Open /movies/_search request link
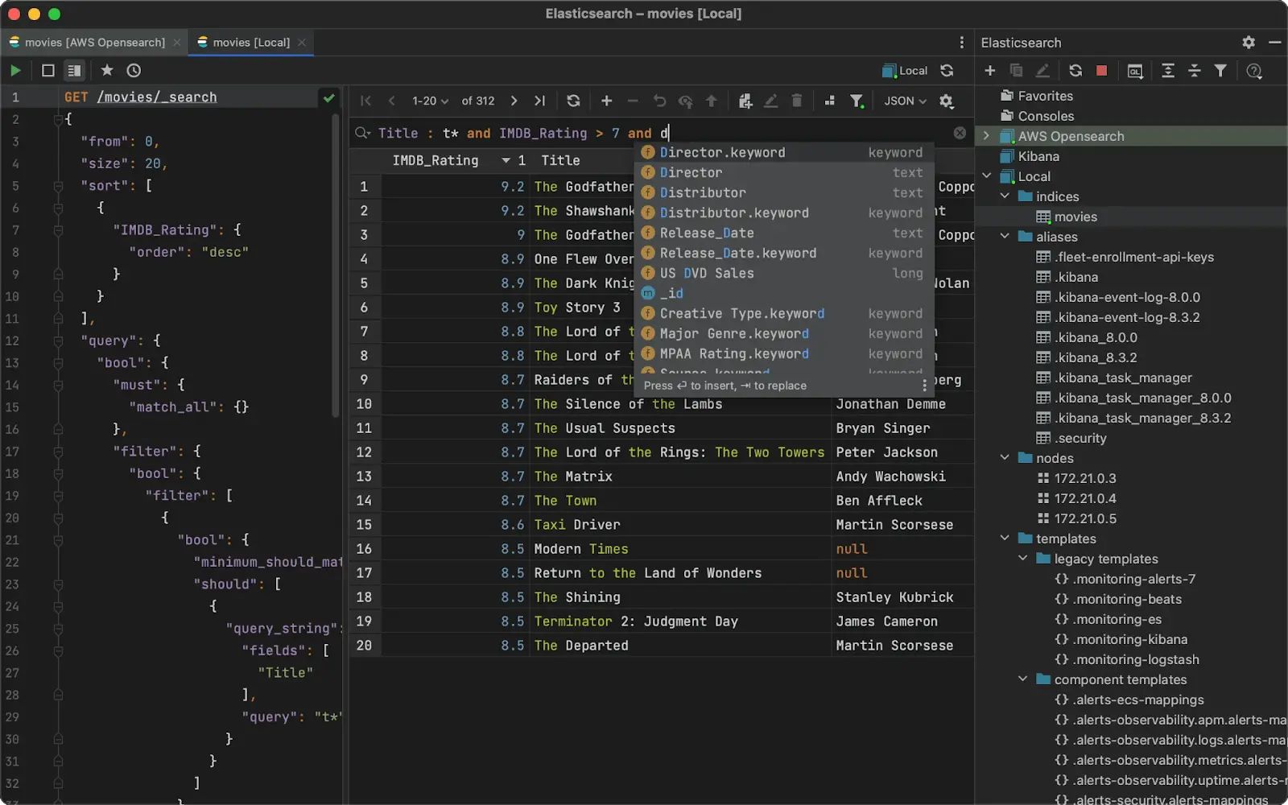Viewport: 1288px width, 805px height. 157,97
